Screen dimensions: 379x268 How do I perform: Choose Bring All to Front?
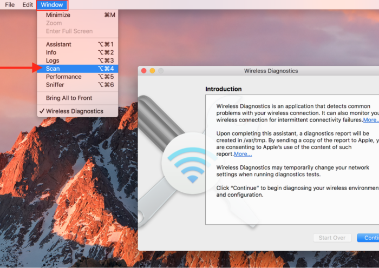pos(77,98)
